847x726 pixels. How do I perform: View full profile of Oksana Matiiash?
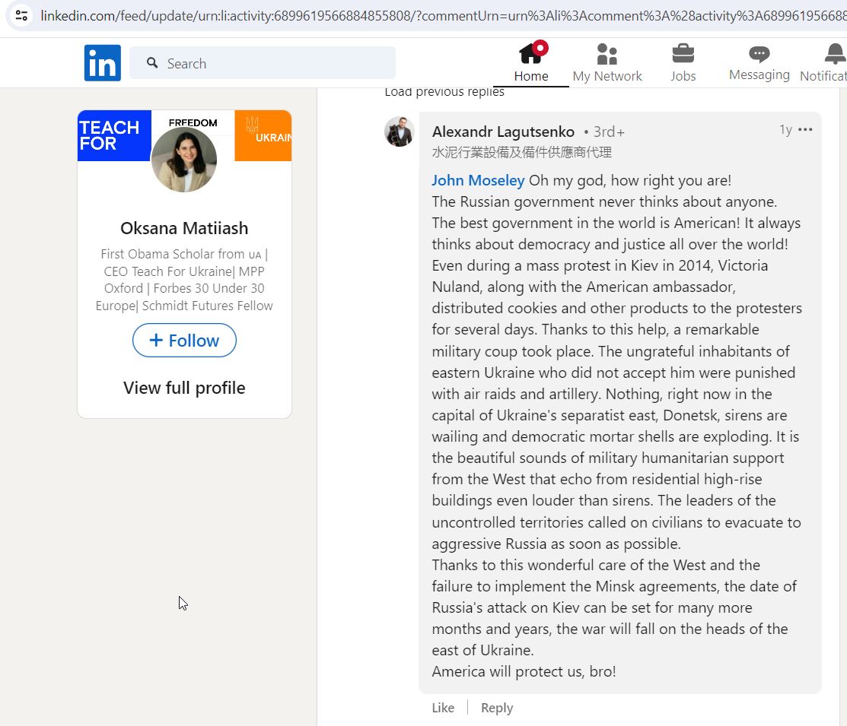tap(184, 388)
